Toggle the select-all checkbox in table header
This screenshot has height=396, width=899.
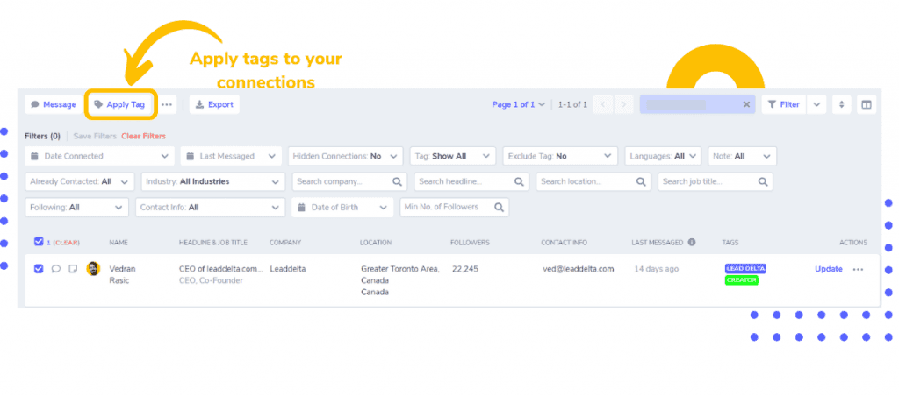click(x=39, y=242)
